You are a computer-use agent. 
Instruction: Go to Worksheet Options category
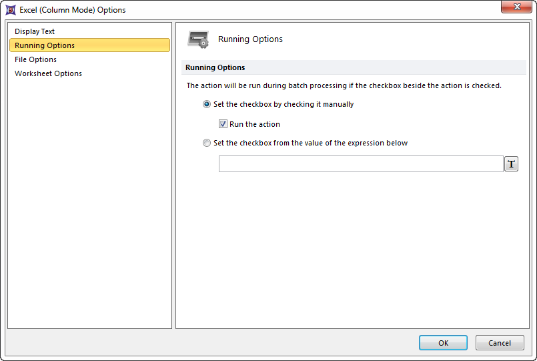[x=49, y=73]
